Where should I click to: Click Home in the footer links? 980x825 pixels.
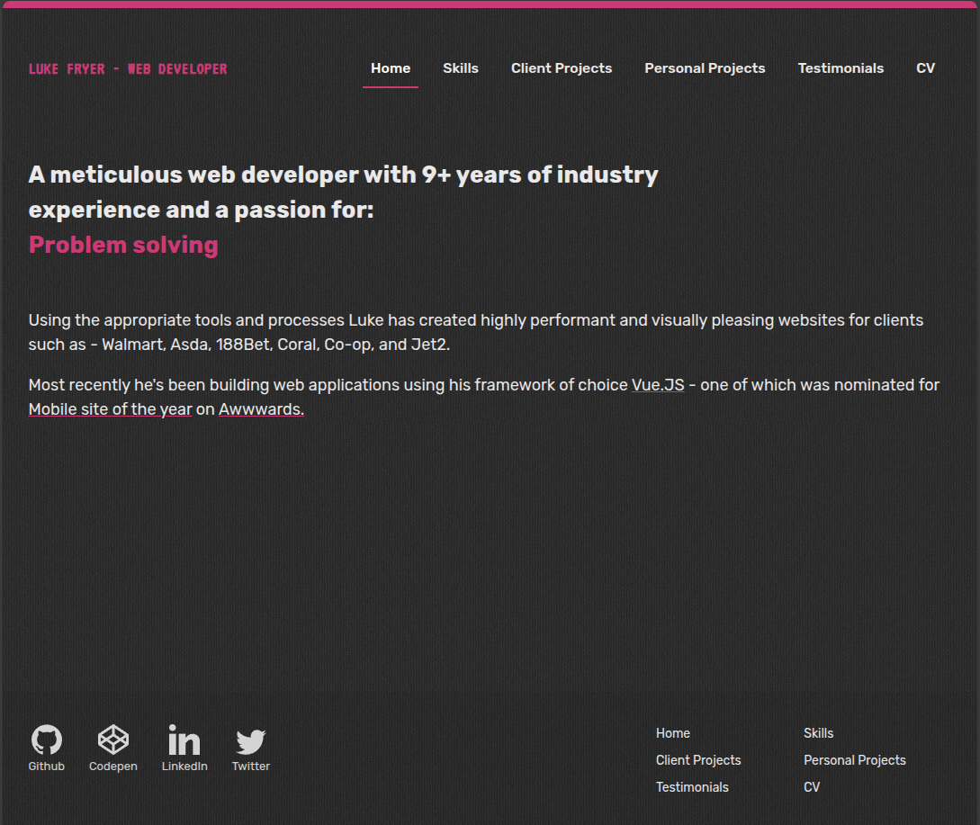[672, 732]
